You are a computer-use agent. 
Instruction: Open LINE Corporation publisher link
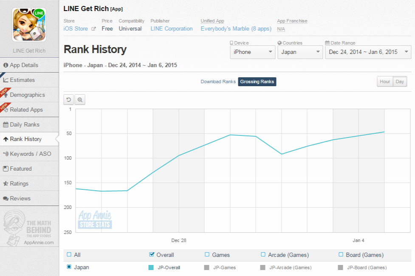[x=172, y=29]
